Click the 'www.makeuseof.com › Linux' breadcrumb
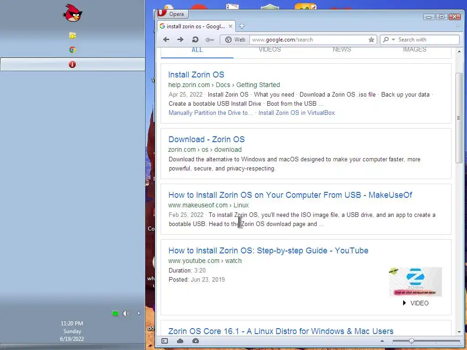 [208, 205]
